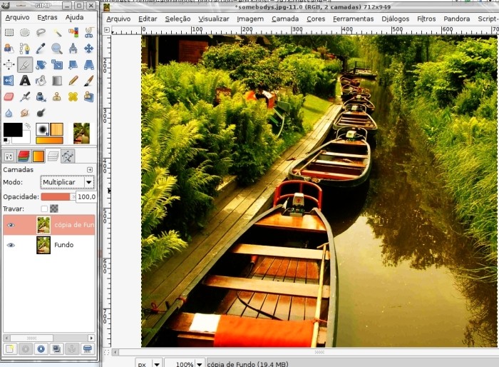499x367 pixels.
Task: Select the Text tool
Action: click(25, 81)
